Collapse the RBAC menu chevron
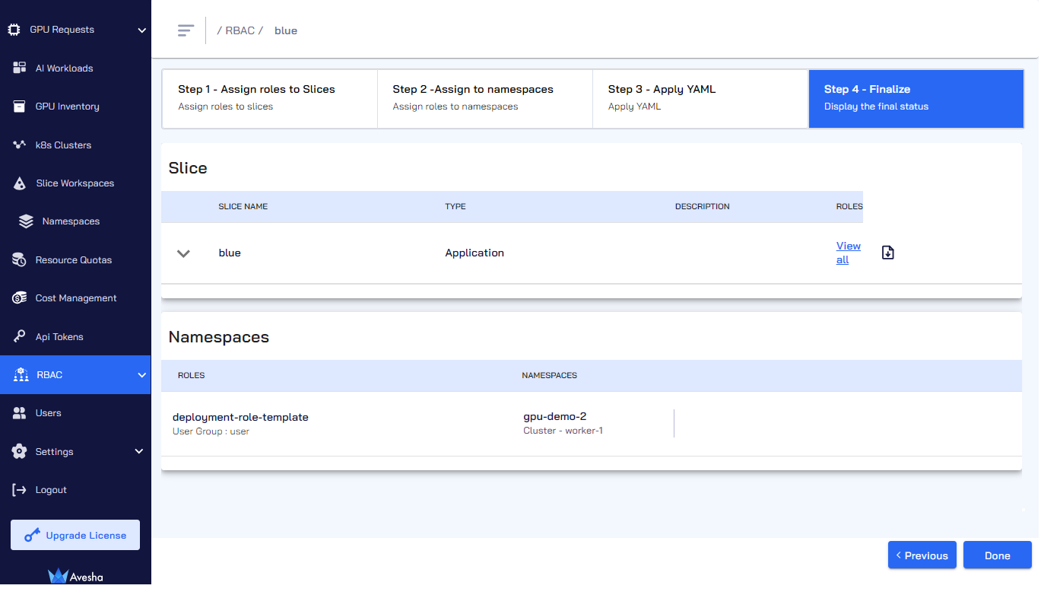1063x595 pixels. coord(141,375)
